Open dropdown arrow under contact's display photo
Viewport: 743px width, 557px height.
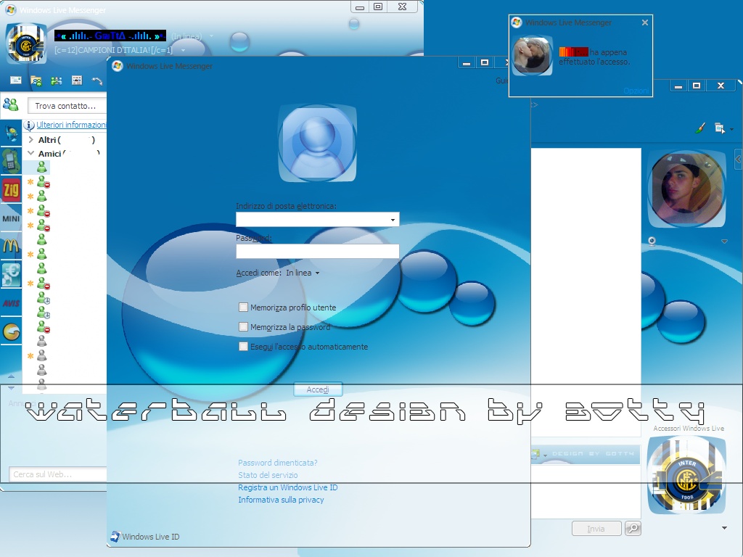(724, 242)
